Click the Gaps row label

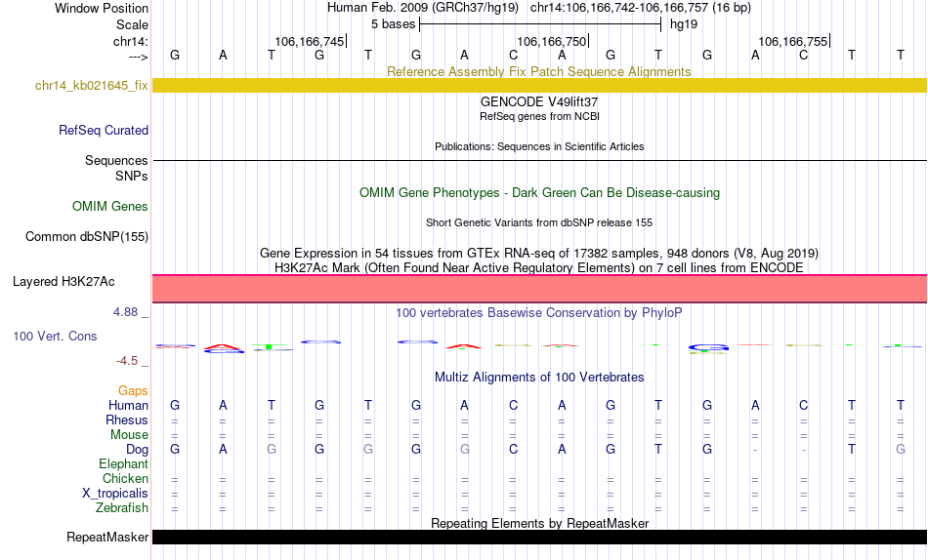(133, 391)
